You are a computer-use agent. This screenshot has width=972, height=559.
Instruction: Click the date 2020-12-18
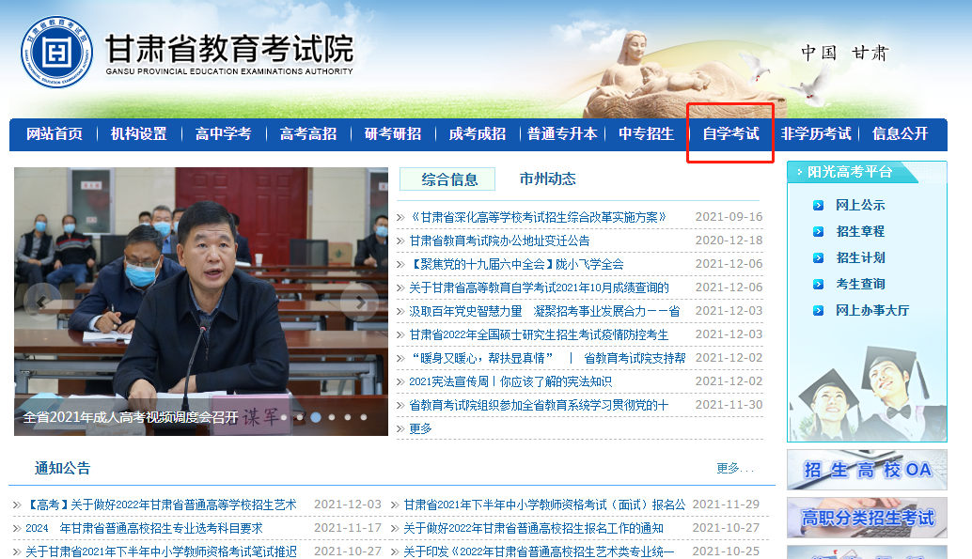[x=729, y=241]
